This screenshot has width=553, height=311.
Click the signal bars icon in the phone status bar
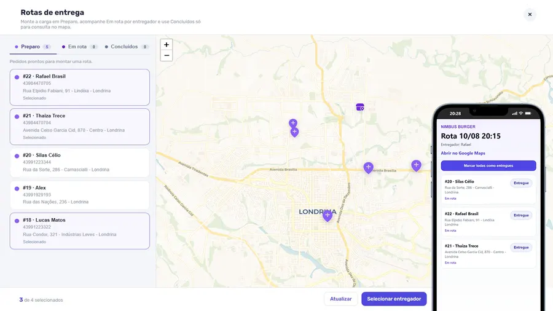click(x=514, y=113)
